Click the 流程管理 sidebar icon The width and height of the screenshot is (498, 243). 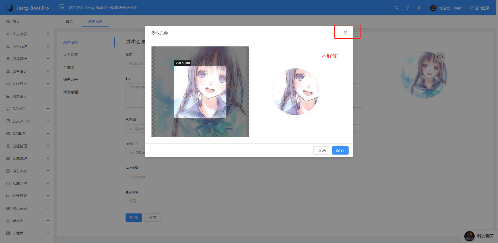pyautogui.click(x=8, y=146)
